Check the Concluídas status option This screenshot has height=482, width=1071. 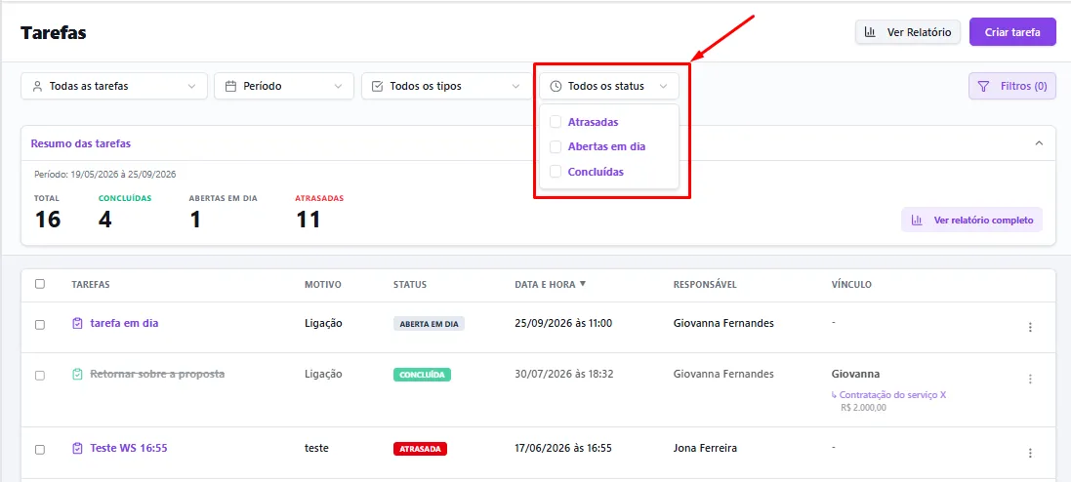point(556,172)
